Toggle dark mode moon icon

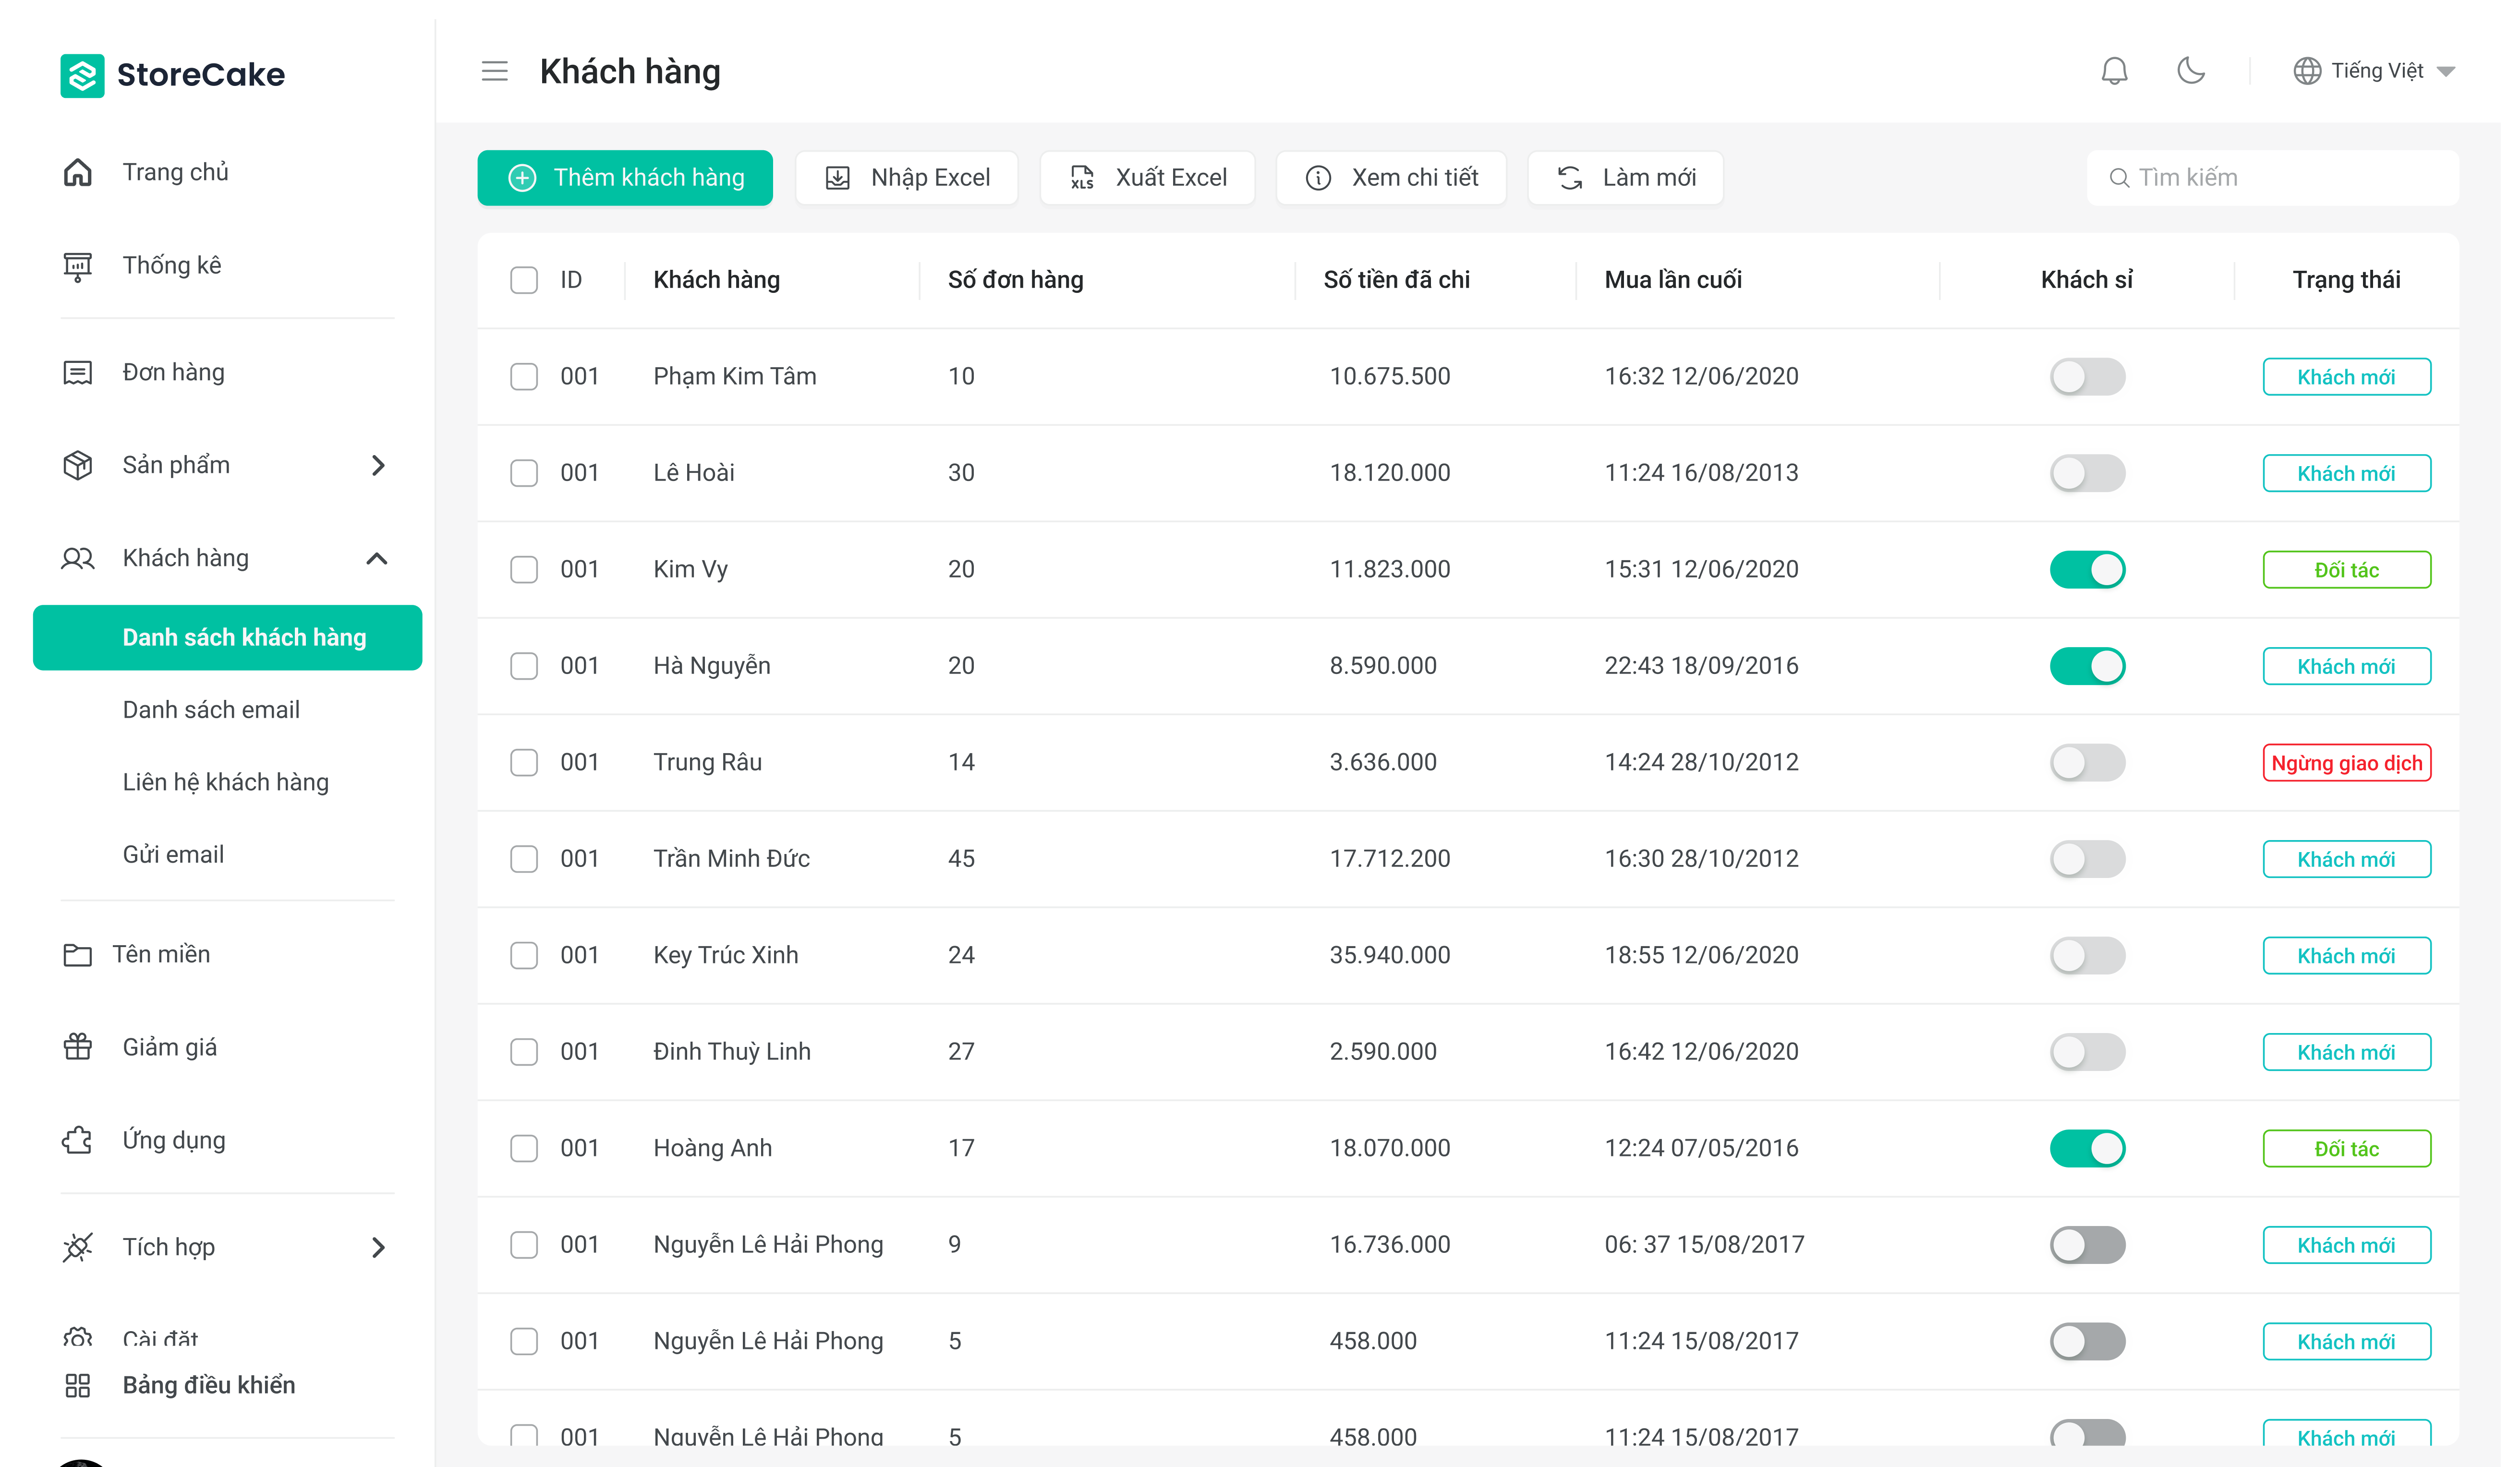(2190, 71)
